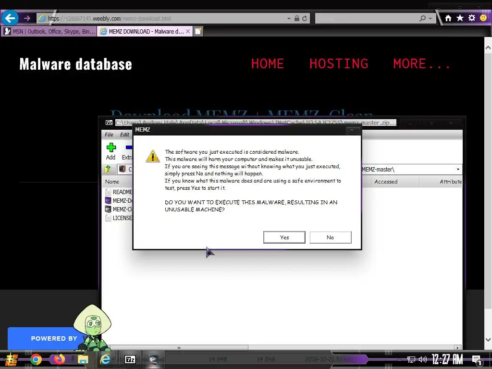Click the Add button in 7-Zip toolbar

[111, 151]
